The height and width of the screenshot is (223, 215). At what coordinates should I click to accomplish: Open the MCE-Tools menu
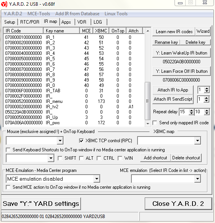tap(39, 14)
